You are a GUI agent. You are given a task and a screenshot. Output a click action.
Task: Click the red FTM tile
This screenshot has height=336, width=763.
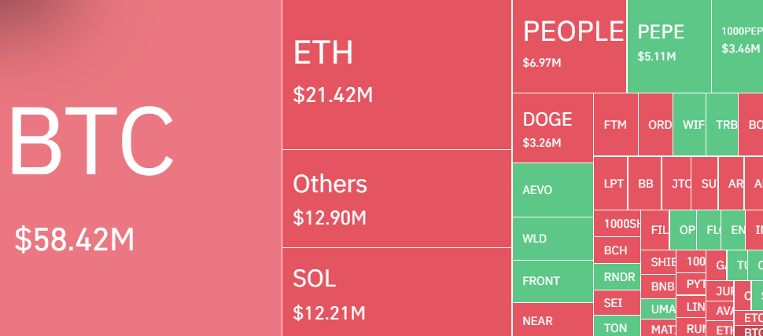click(616, 125)
